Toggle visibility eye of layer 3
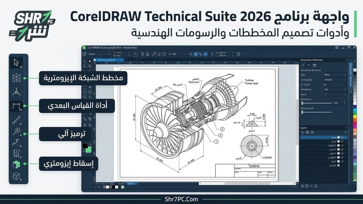363x204 pixels. click(x=342, y=153)
